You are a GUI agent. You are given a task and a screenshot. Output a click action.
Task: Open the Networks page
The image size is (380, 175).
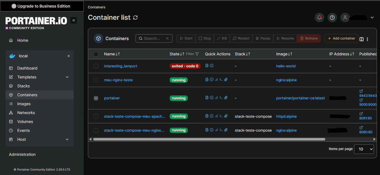[39, 113]
